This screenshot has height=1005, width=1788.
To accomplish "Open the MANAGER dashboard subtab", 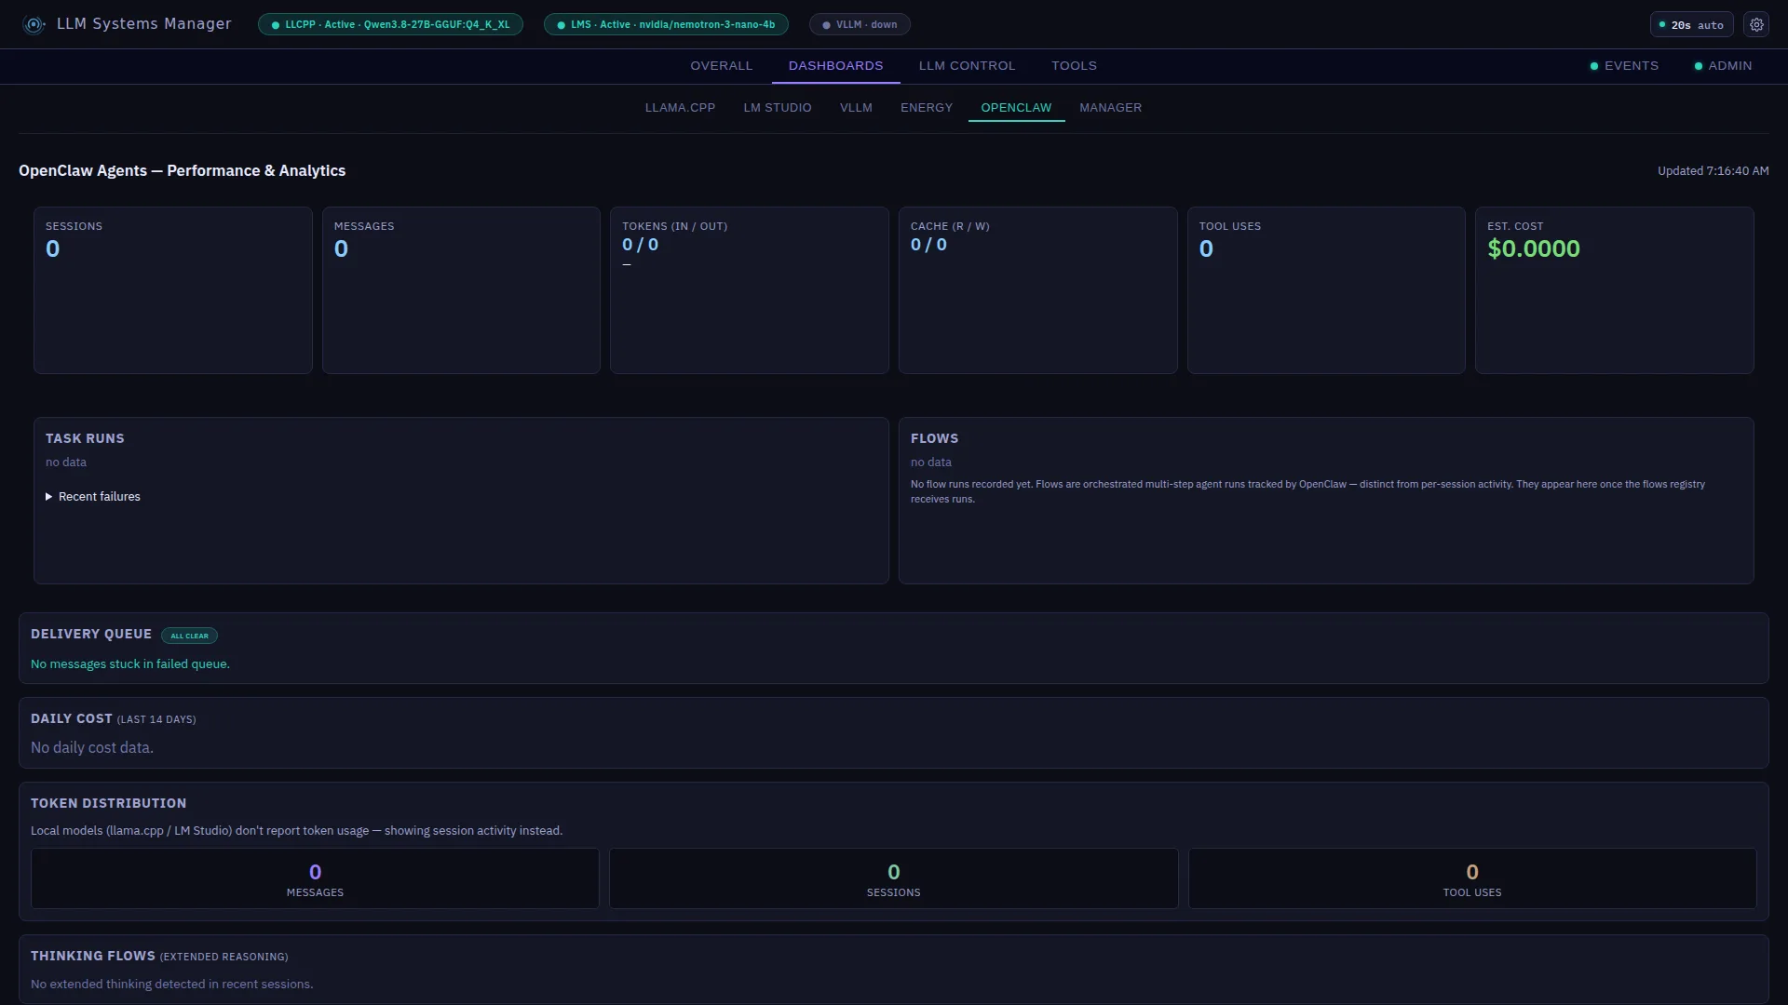I will (1110, 108).
